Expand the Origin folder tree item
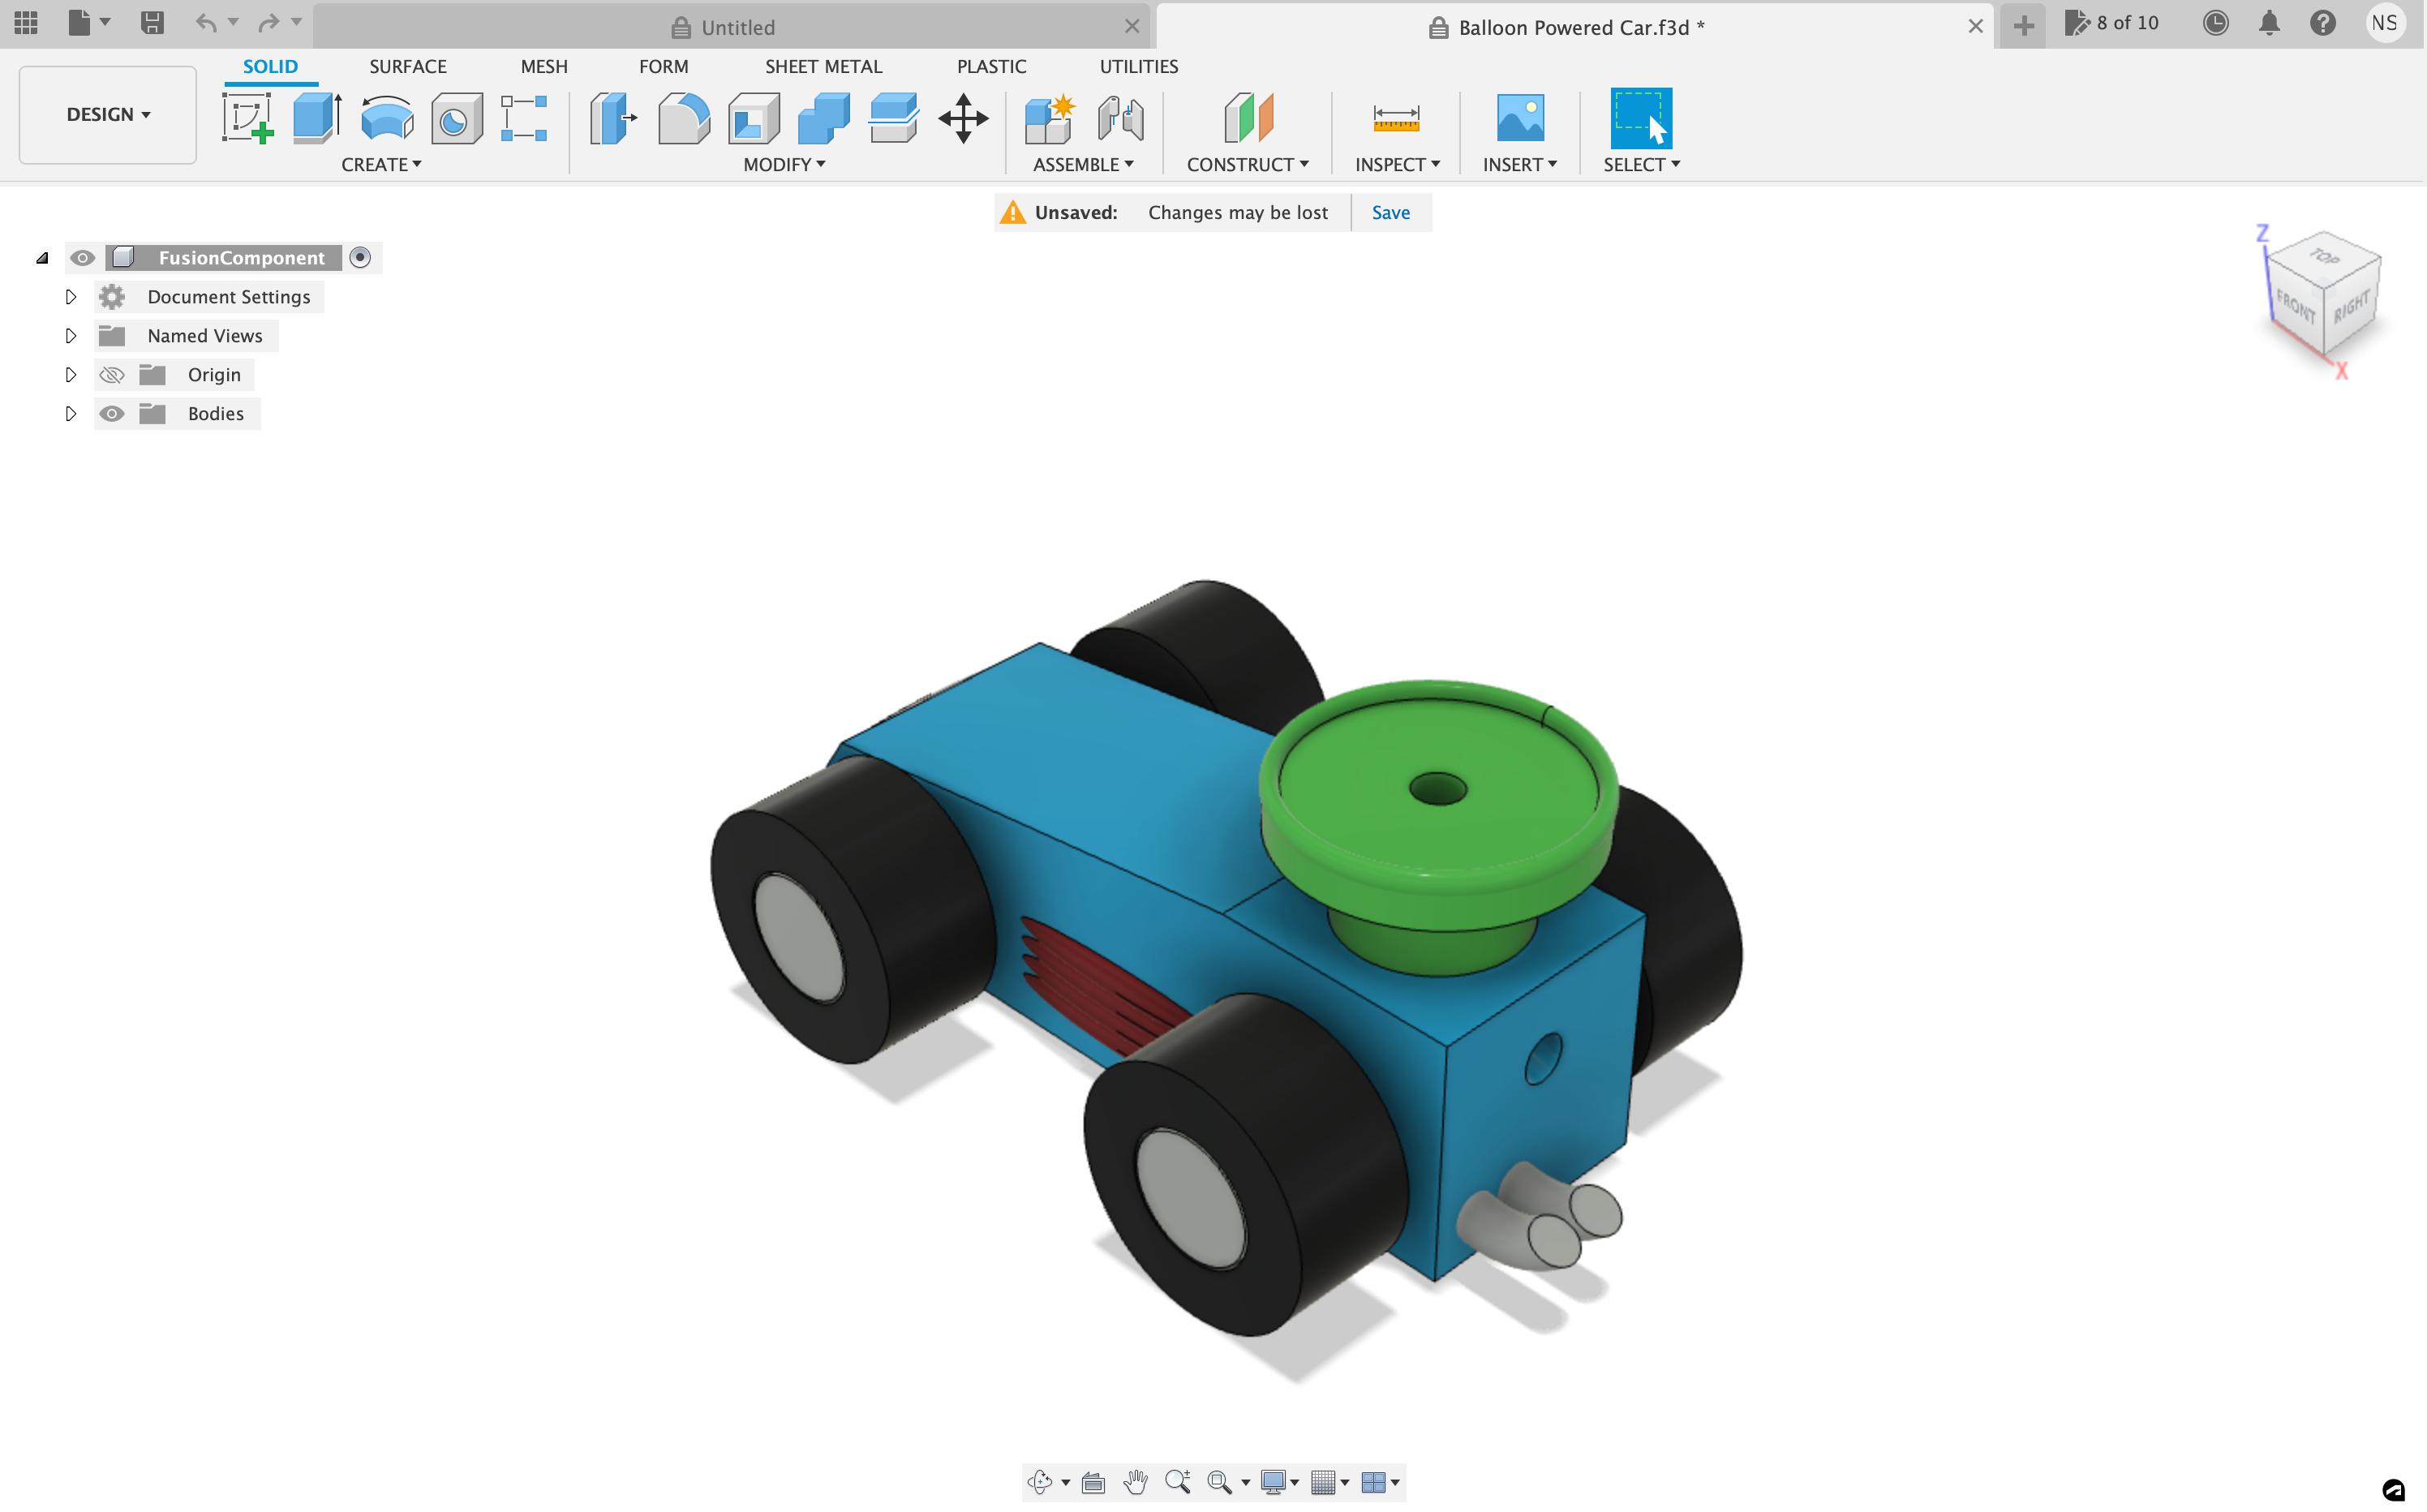2427x1512 pixels. coord(70,373)
